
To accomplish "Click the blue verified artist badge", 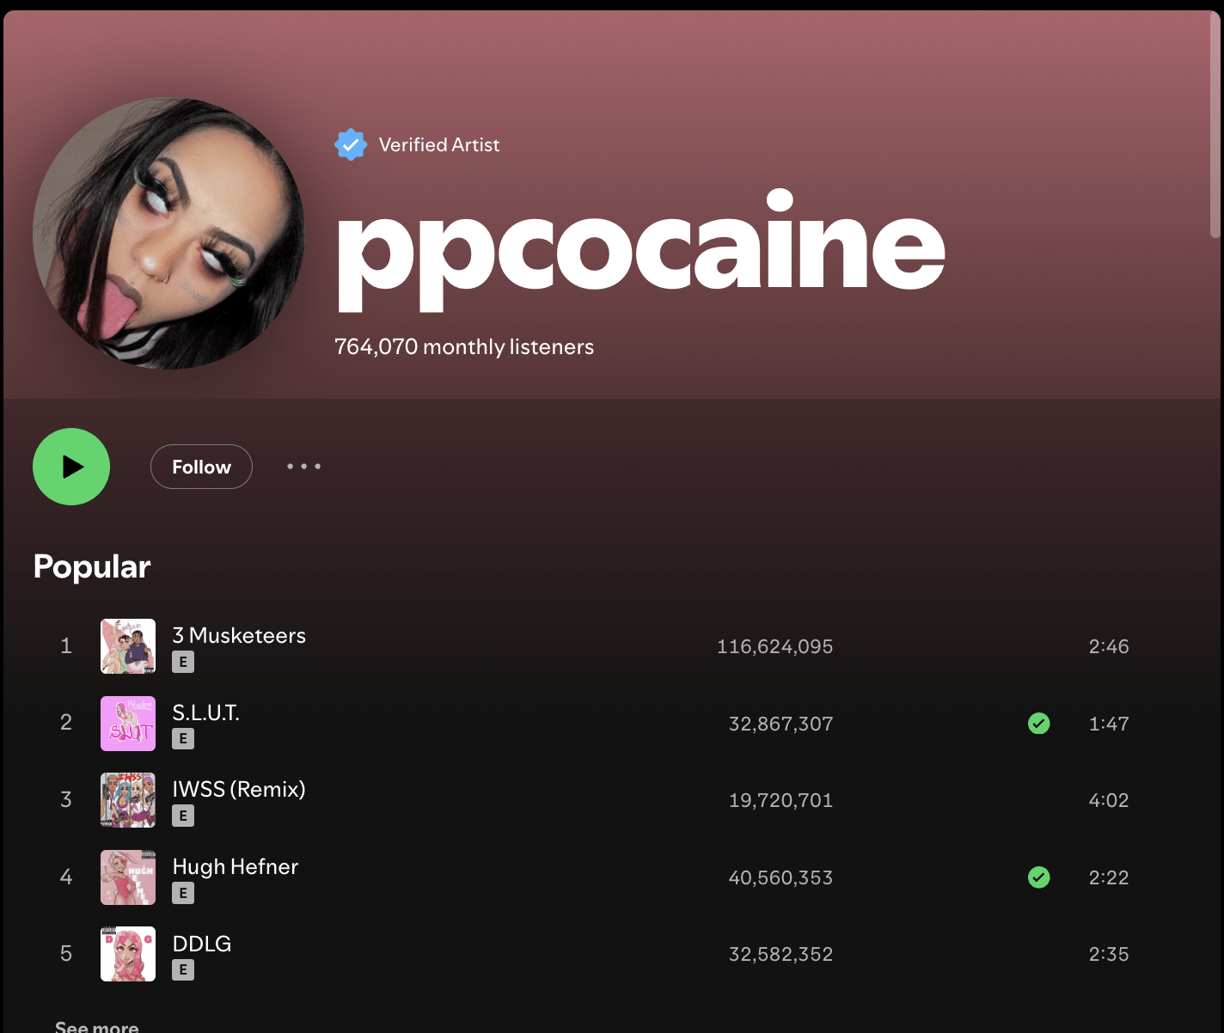I will coord(351,145).
